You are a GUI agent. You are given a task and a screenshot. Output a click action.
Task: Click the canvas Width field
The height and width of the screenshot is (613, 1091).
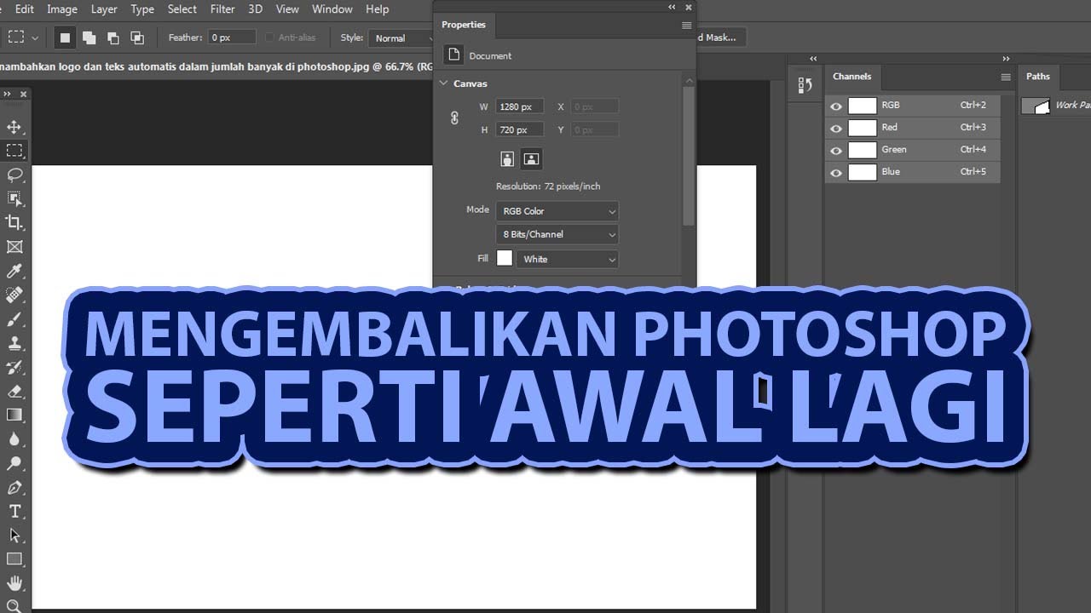520,107
